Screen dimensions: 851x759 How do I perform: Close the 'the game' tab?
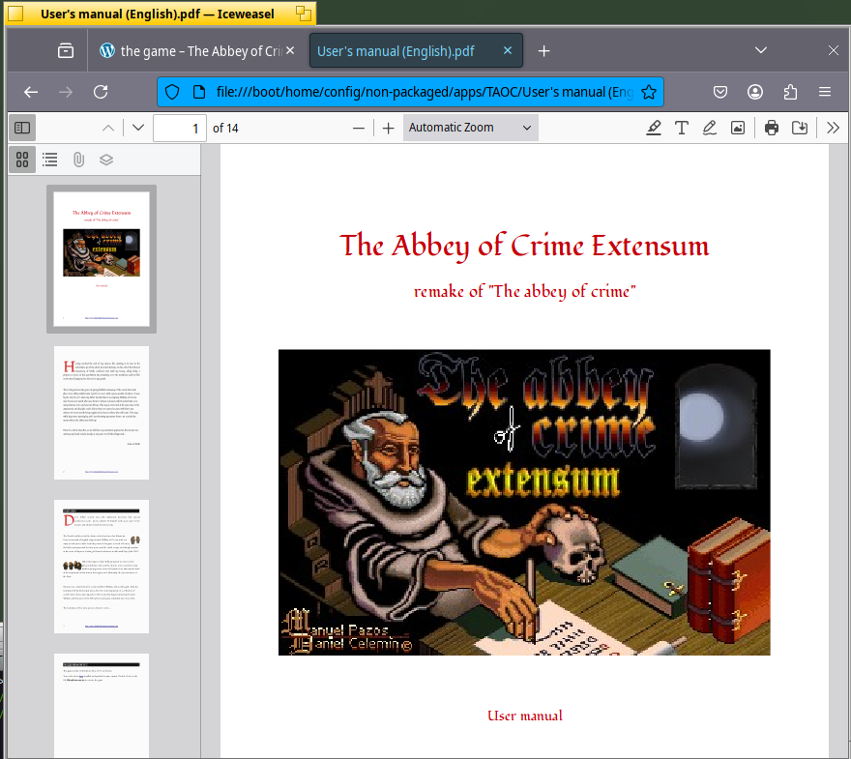[x=290, y=50]
